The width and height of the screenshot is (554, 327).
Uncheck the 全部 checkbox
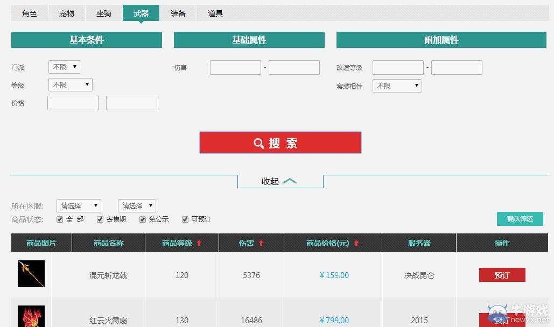point(59,219)
